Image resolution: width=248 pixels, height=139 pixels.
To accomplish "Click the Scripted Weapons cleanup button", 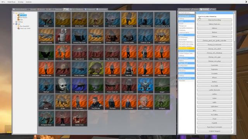I will tap(214, 131).
